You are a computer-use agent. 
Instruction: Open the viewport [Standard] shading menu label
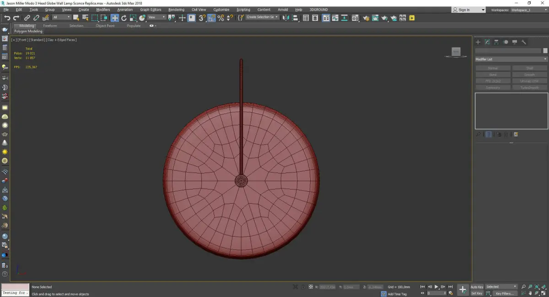coord(37,40)
